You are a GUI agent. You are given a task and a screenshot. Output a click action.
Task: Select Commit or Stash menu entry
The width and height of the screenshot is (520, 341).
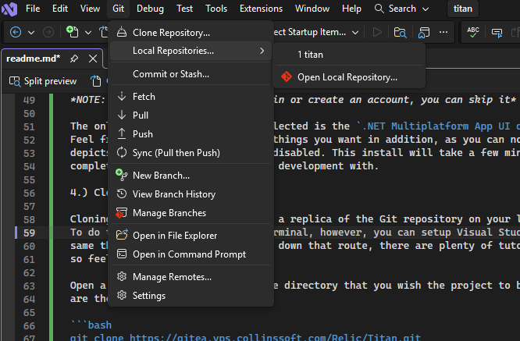(x=170, y=74)
